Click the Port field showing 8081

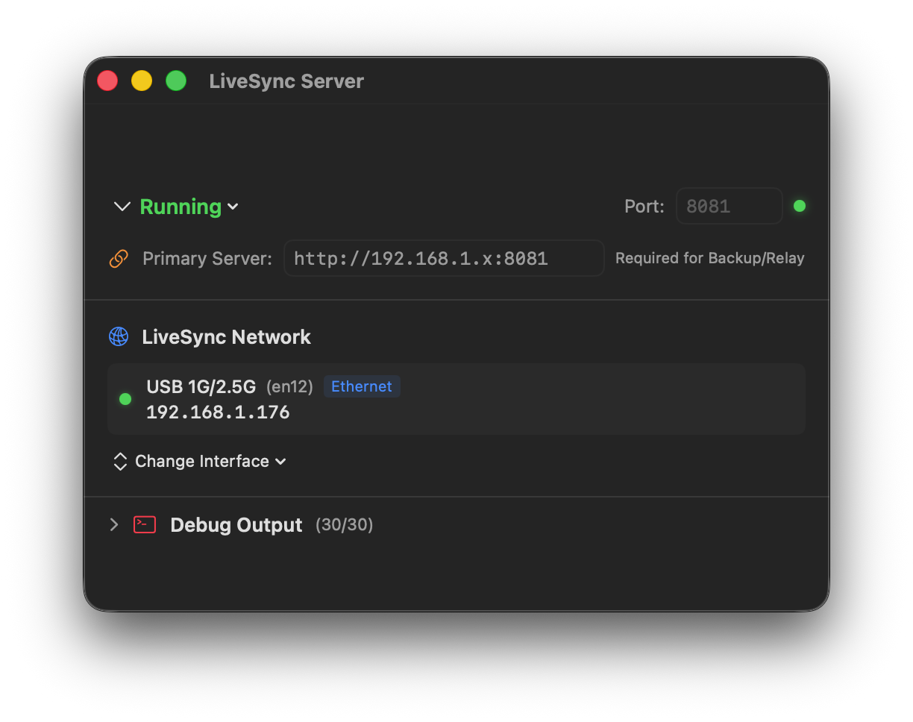pyautogui.click(x=729, y=206)
